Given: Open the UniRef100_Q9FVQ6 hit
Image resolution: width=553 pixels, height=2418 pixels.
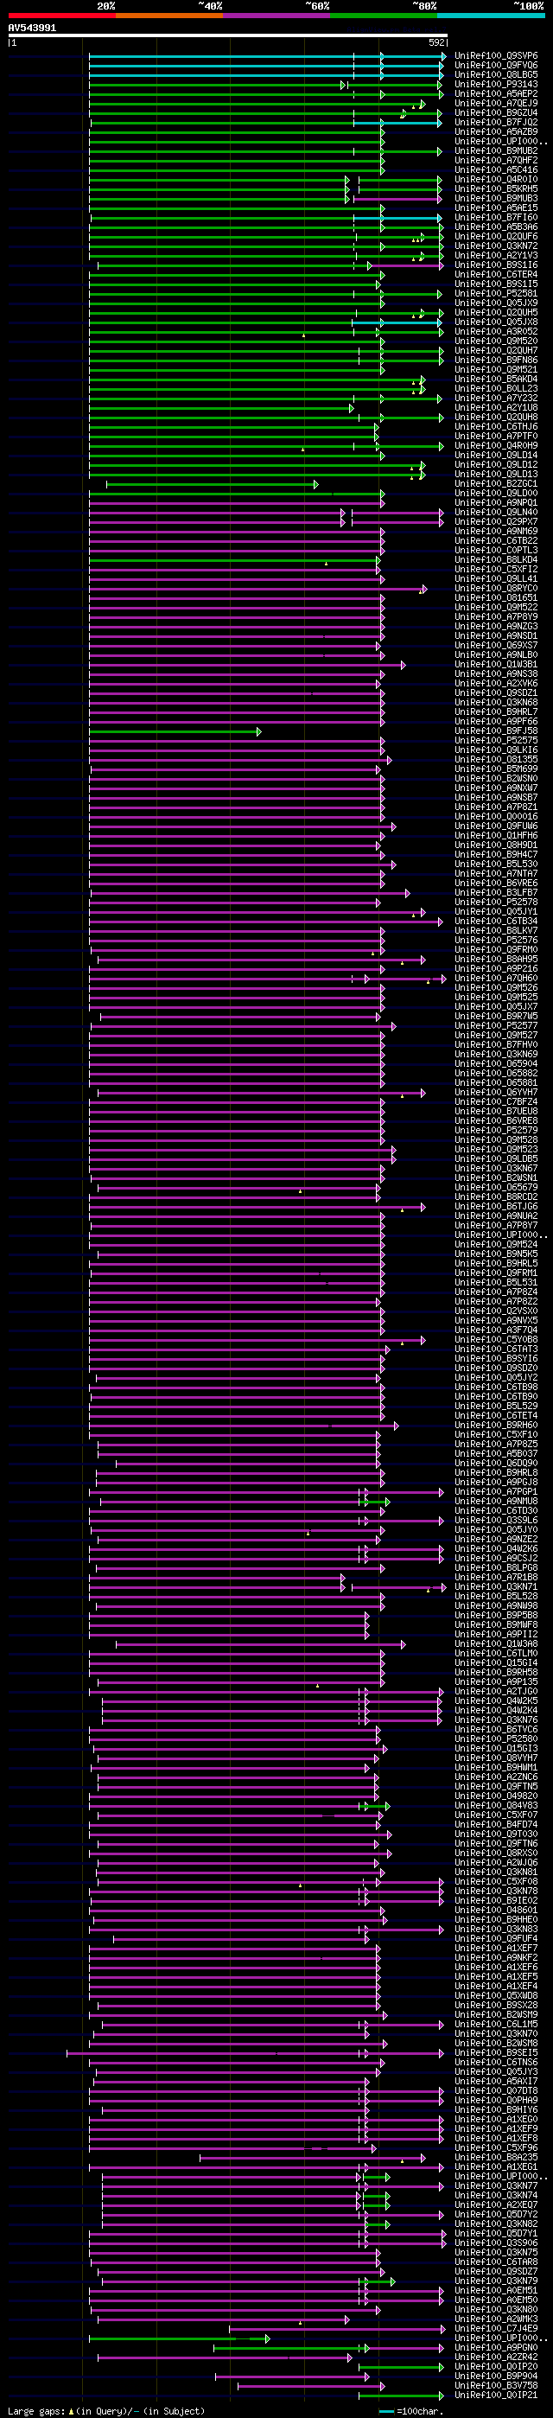Looking at the screenshot, I should pyautogui.click(x=496, y=66).
